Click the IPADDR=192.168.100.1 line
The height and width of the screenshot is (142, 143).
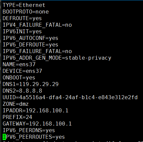[x=36, y=111]
